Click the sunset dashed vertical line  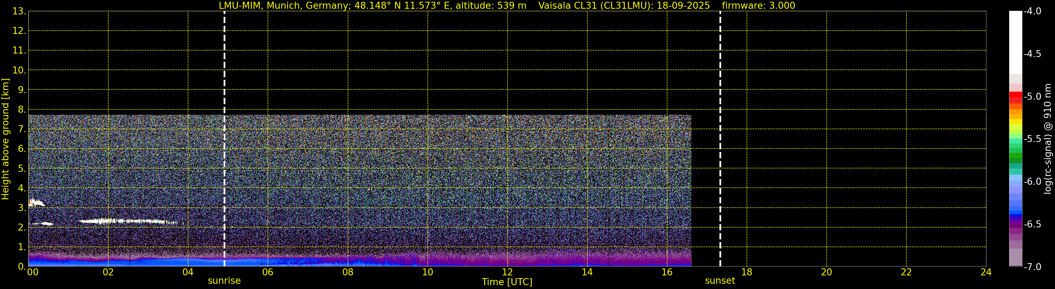click(720, 139)
